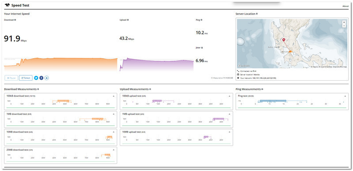Click the orange download speed graph

coord(61,64)
